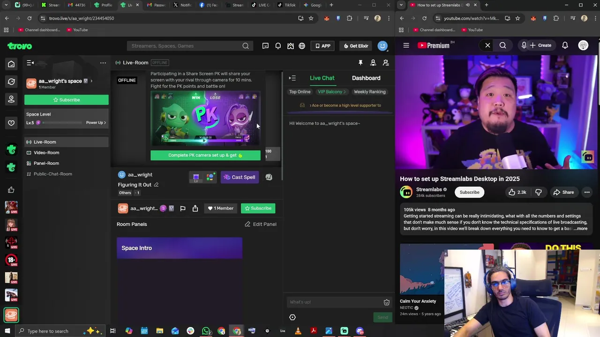Select the Top Online chip
The height and width of the screenshot is (337, 600).
point(300,92)
